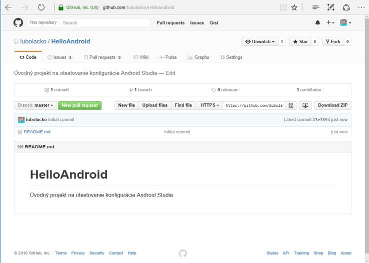
Task: Click README.md 'Initial commit' message
Action: click(x=177, y=132)
